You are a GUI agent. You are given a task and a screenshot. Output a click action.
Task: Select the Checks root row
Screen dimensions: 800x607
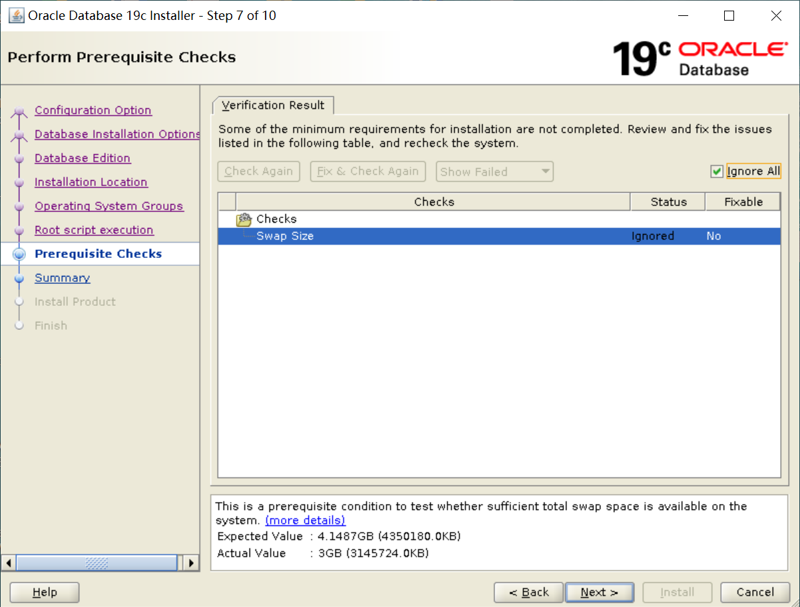[x=499, y=219]
